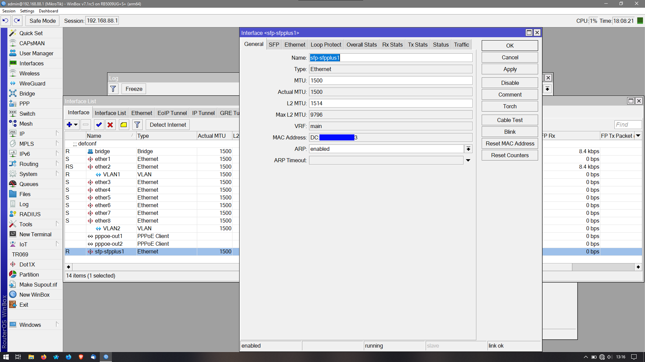This screenshot has width=645, height=362.
Task: Click the undo arrow icon in toolbar
Action: click(5, 21)
